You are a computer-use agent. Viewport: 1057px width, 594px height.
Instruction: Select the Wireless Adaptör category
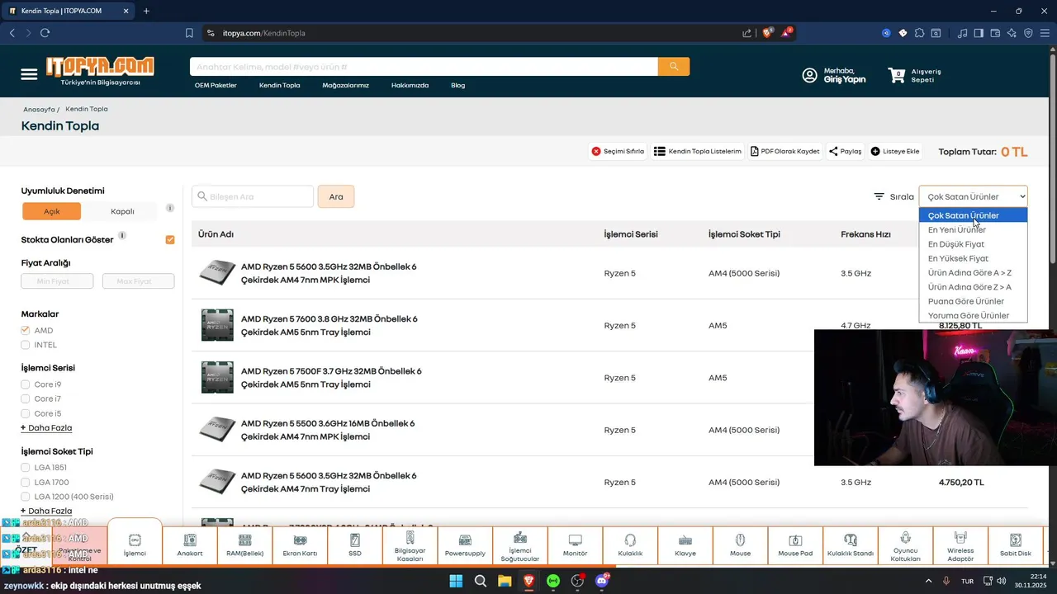coord(960,545)
